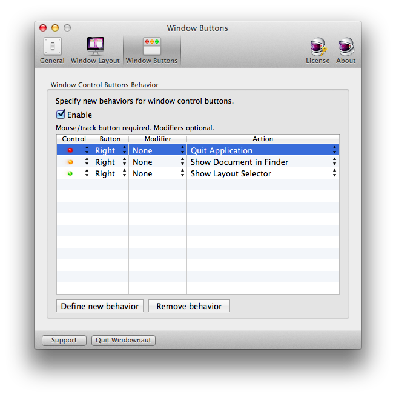Click the Modifier column header
The width and height of the screenshot is (396, 397).
[158, 139]
